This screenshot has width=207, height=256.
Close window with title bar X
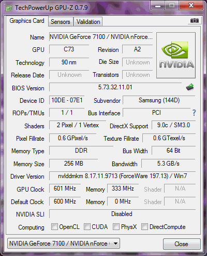click(x=191, y=6)
